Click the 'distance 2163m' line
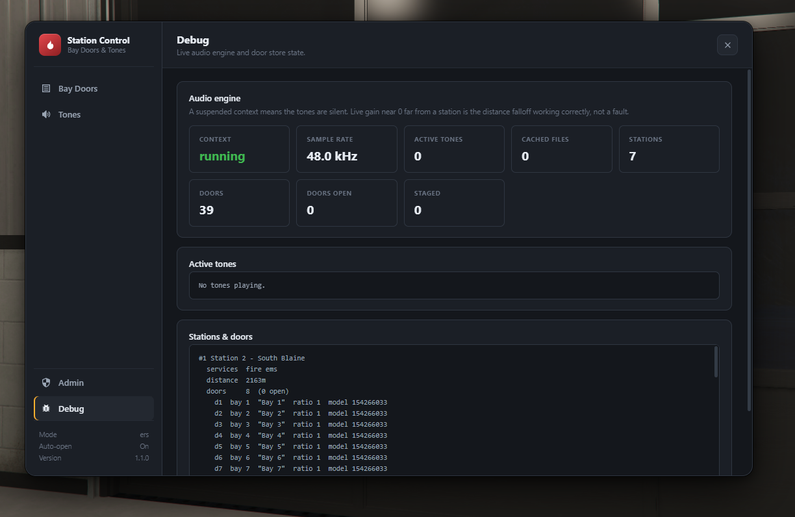 tap(236, 380)
